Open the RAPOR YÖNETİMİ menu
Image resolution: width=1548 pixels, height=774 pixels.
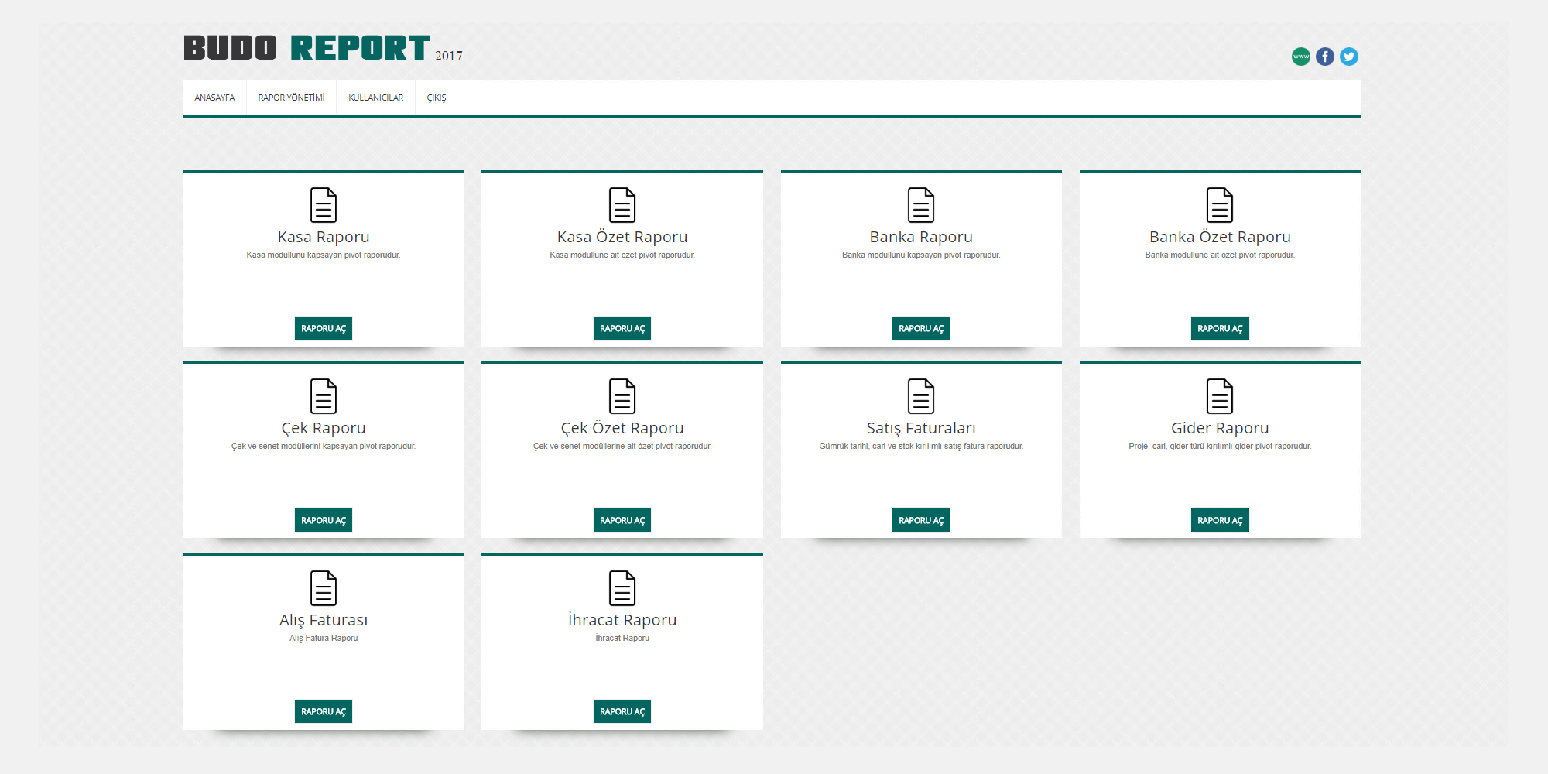[x=291, y=98]
